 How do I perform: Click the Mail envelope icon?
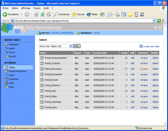pyautogui.click(x=110, y=14)
